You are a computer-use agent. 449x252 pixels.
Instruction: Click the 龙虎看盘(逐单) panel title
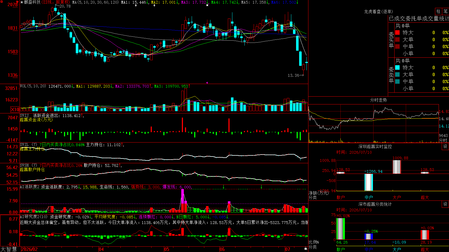(379, 11)
